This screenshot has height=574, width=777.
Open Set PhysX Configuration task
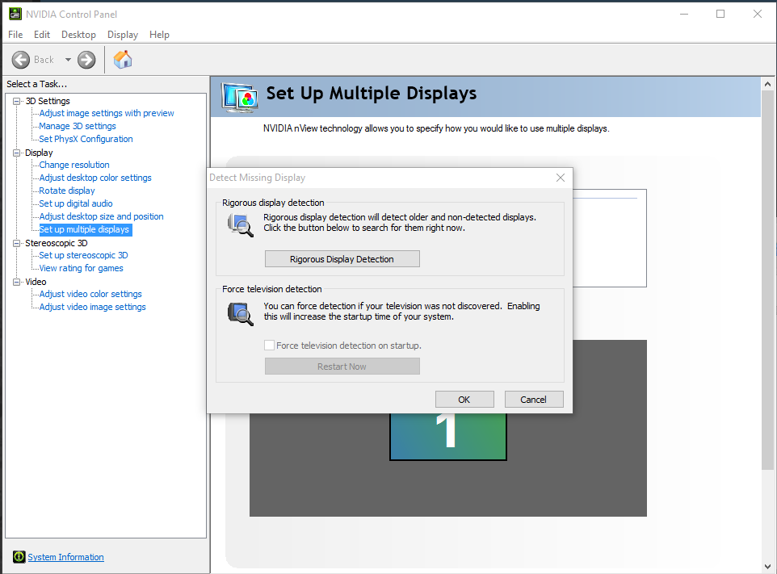pyautogui.click(x=86, y=139)
